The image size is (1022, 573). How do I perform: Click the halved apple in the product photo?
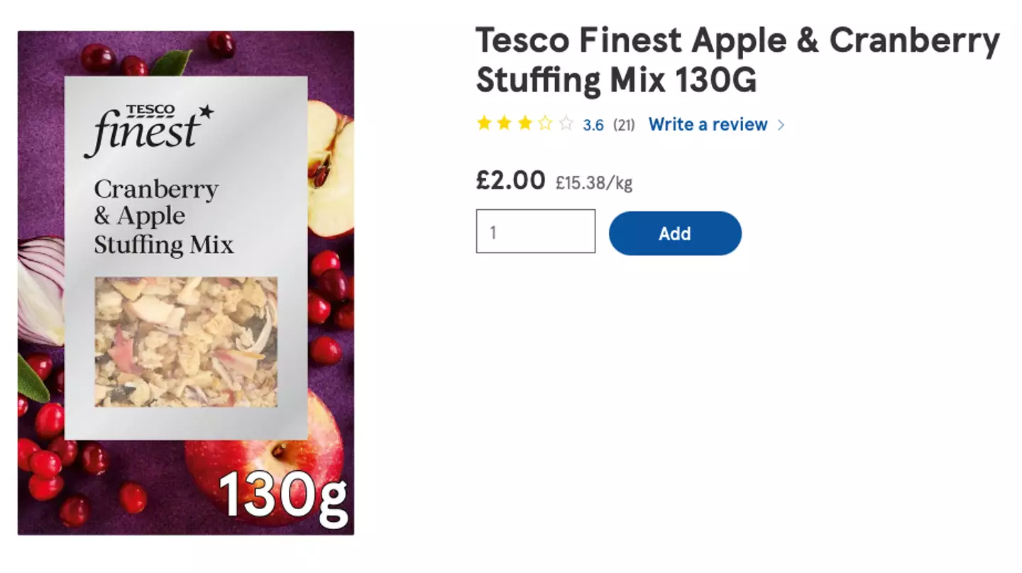click(331, 170)
